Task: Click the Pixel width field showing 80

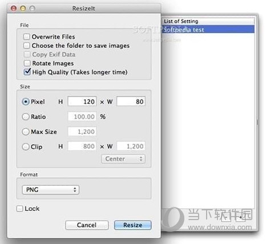Action: [131, 101]
